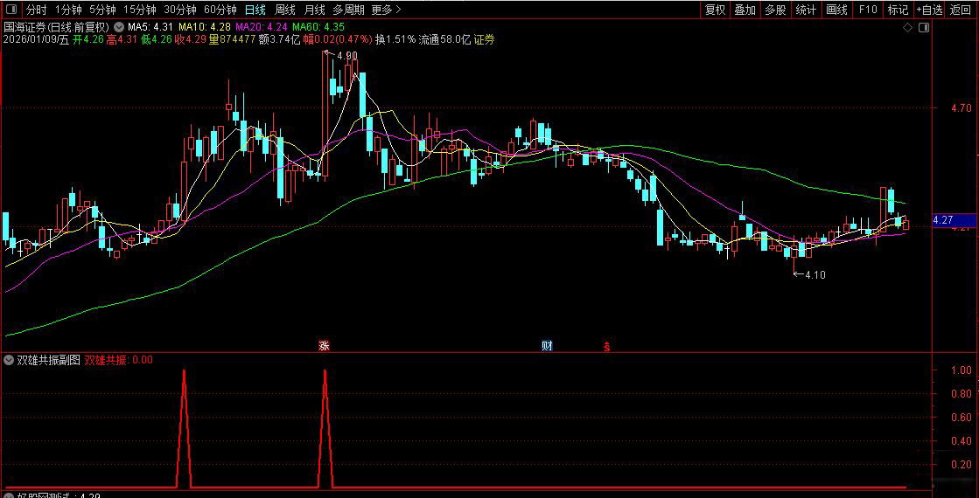Select the 30分钟 period tab
979x498 pixels.
pyautogui.click(x=180, y=10)
